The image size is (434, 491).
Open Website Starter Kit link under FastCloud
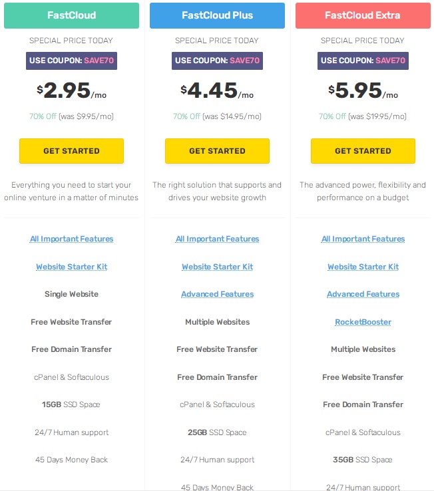[71, 267]
